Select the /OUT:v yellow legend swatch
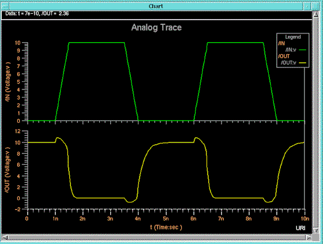 click(x=302, y=63)
